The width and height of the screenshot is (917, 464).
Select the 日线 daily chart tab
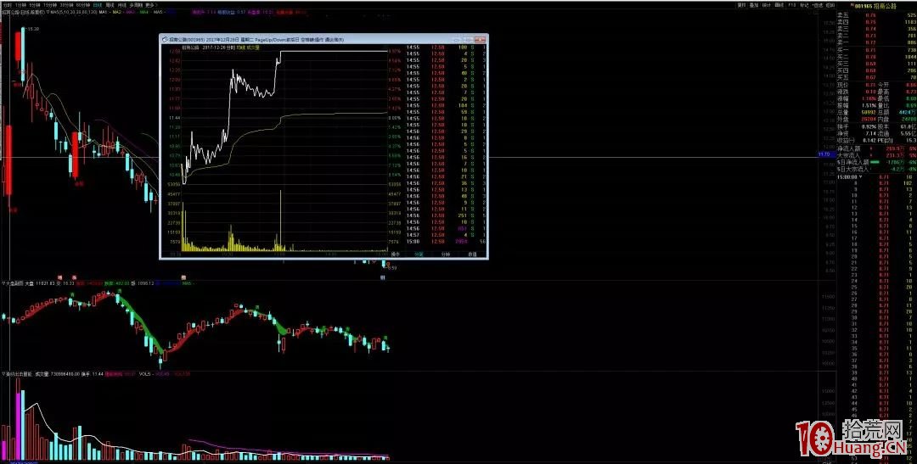[97, 5]
